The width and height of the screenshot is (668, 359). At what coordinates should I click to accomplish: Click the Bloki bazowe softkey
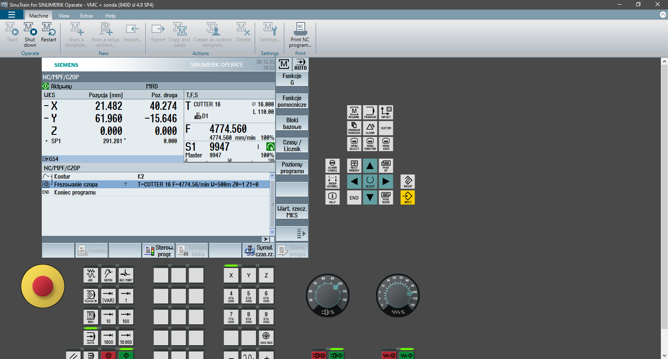click(x=292, y=123)
